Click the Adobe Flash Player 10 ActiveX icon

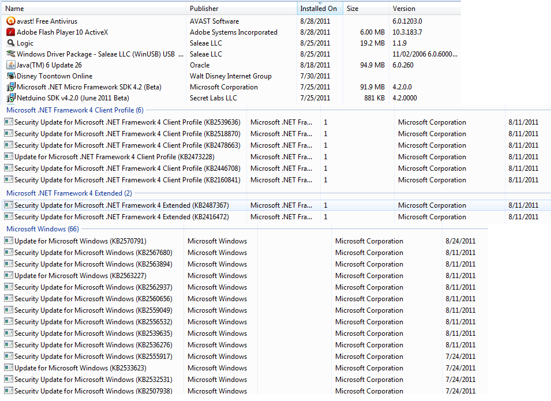coord(11,32)
